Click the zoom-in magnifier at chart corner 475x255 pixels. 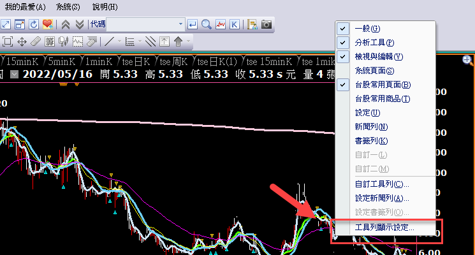[x=467, y=61]
